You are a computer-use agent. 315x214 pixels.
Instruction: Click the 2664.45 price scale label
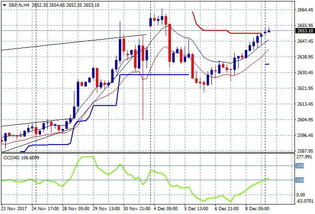(x=305, y=10)
